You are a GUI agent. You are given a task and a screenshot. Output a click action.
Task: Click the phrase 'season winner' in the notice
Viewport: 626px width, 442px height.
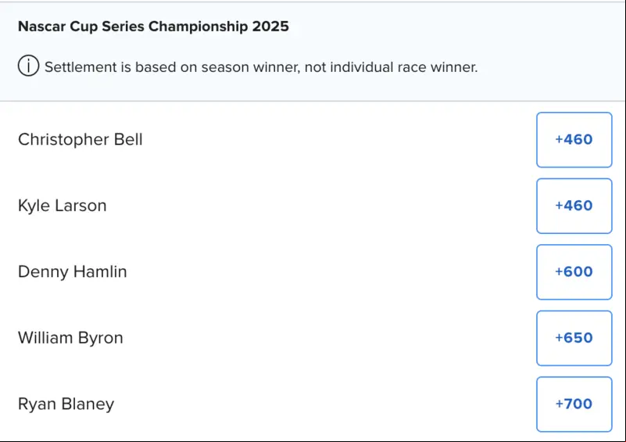tap(250, 67)
